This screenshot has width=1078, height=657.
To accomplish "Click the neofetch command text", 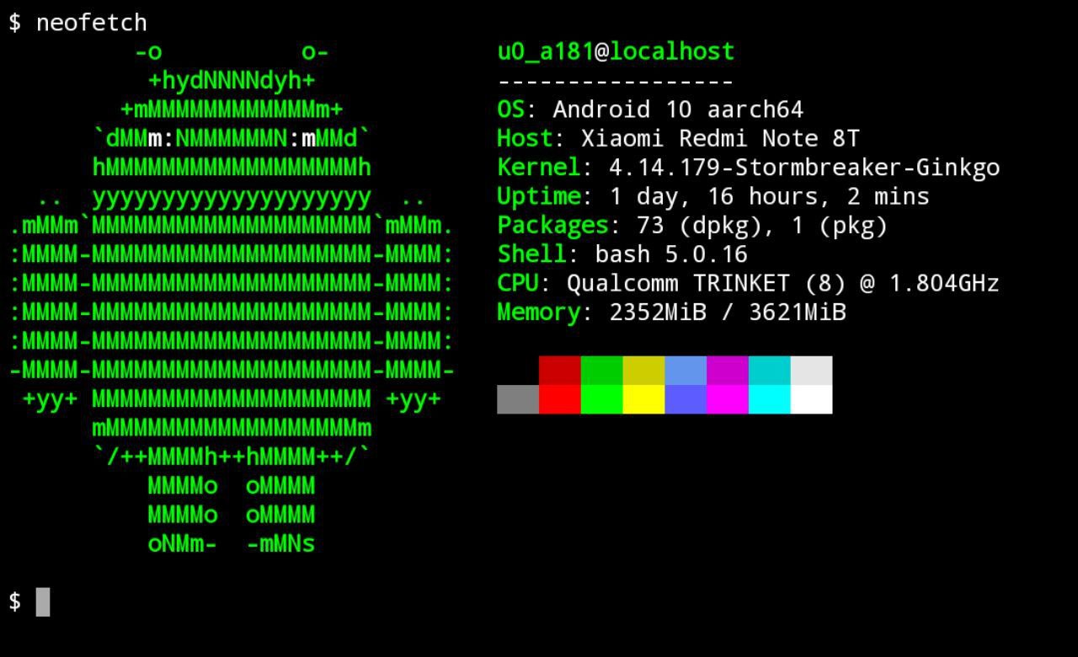I will point(92,23).
